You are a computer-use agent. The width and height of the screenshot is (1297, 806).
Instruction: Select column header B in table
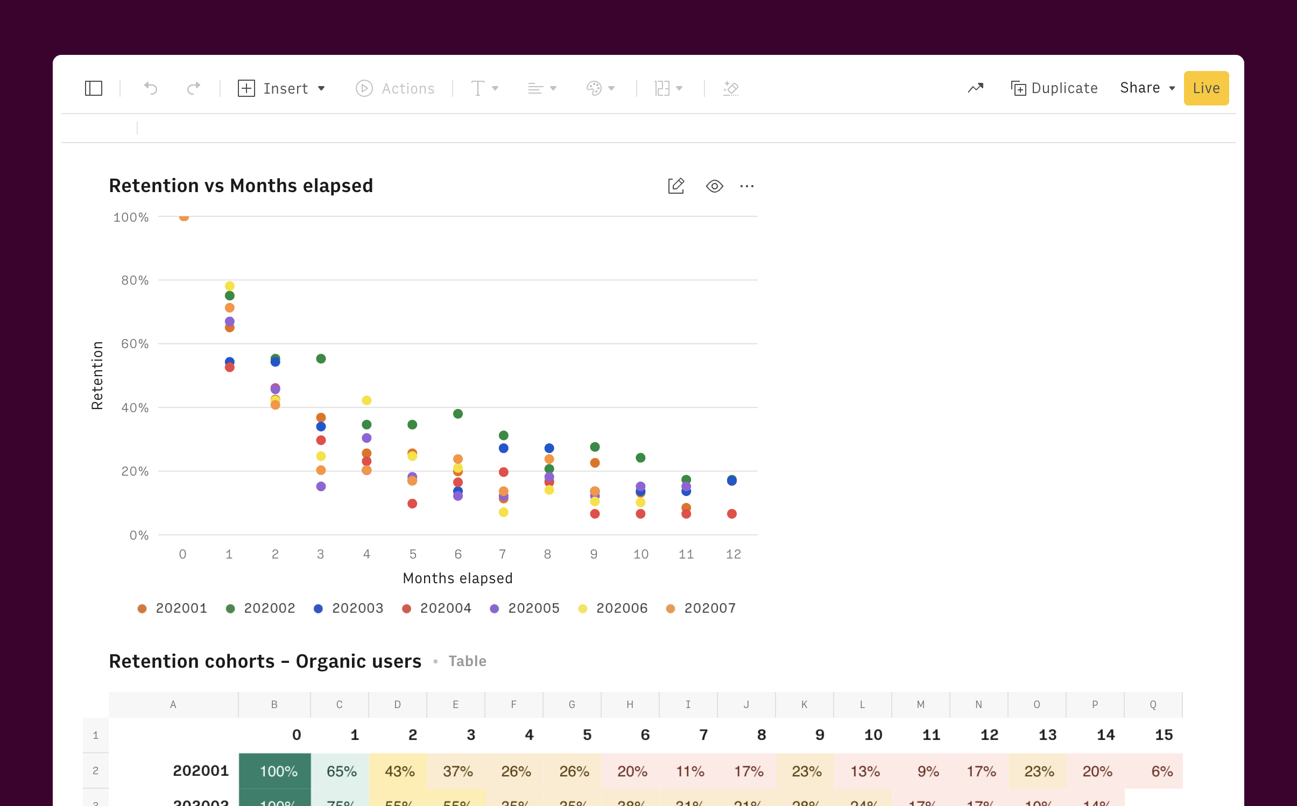(x=274, y=704)
